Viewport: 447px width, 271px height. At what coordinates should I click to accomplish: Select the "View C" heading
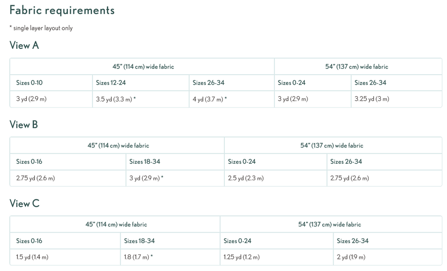coord(25,204)
